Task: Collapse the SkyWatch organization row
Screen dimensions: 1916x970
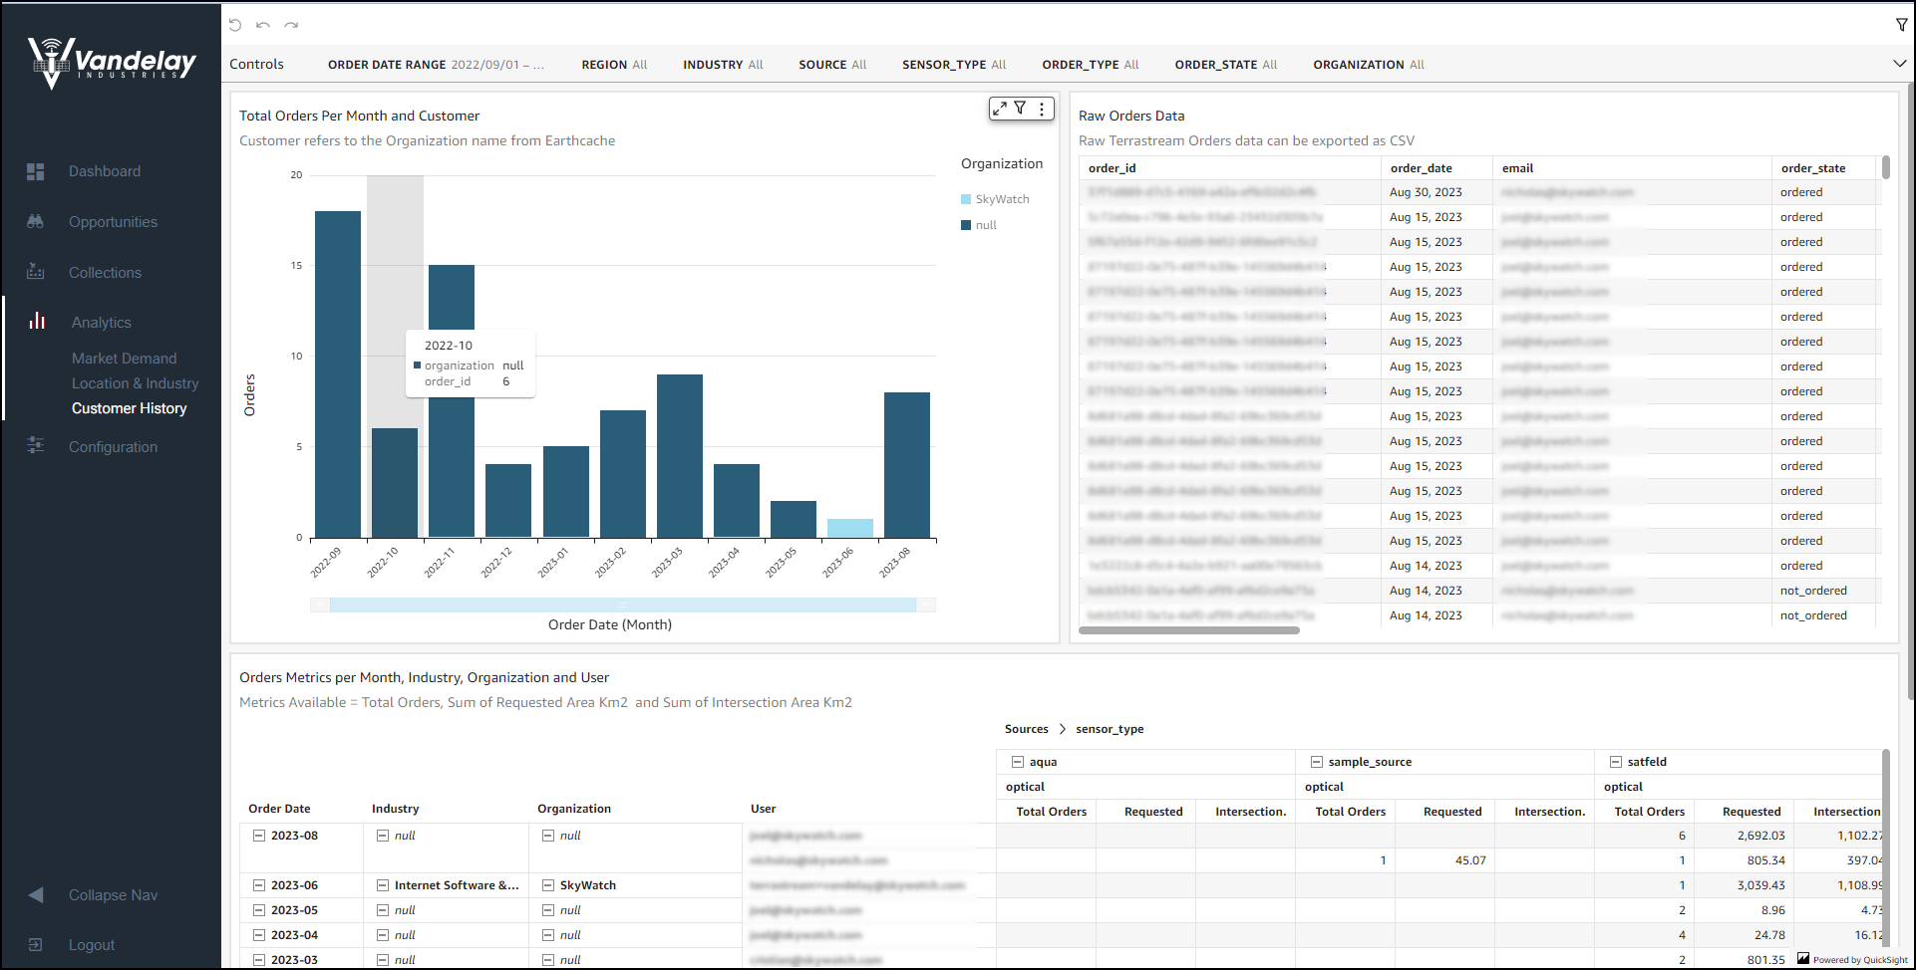Action: coord(548,885)
